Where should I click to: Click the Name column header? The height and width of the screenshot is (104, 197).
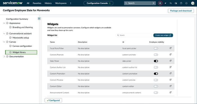(52, 42)
